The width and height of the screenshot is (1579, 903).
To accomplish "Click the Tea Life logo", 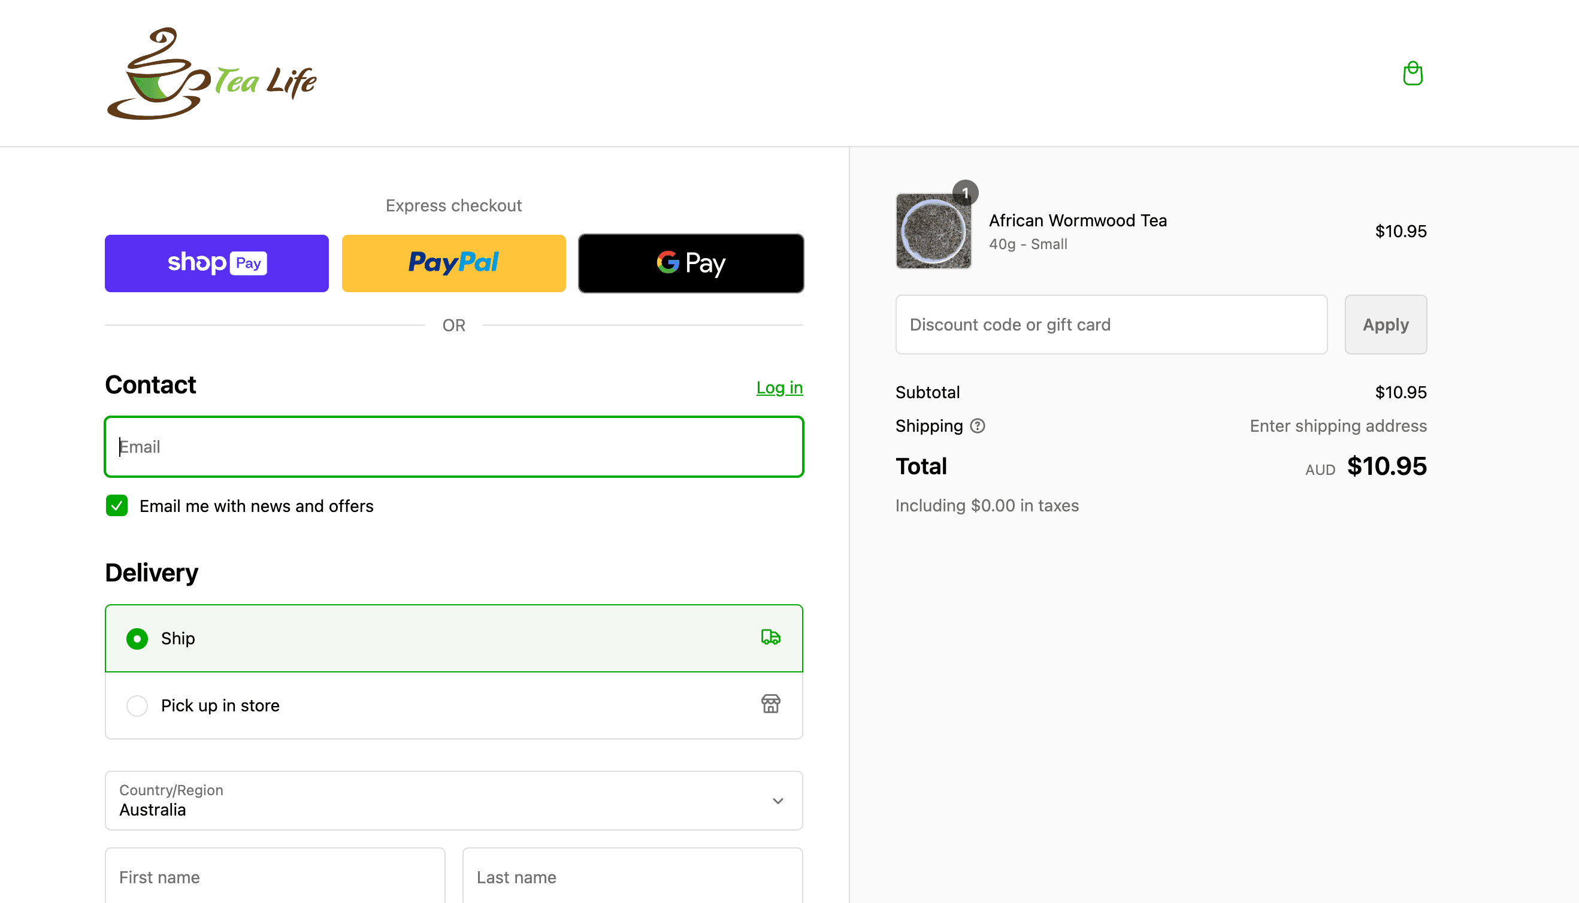I will [211, 74].
